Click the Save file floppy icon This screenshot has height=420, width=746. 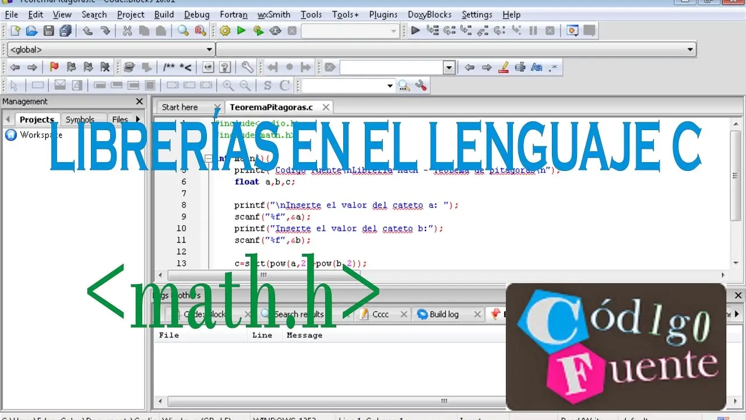(49, 31)
